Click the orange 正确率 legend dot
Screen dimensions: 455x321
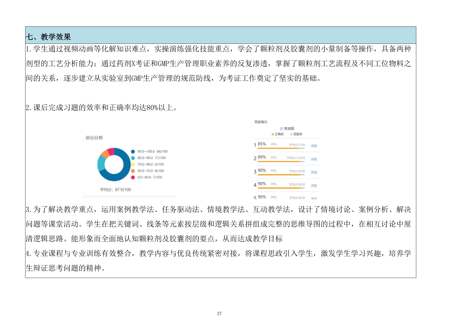[272, 134]
